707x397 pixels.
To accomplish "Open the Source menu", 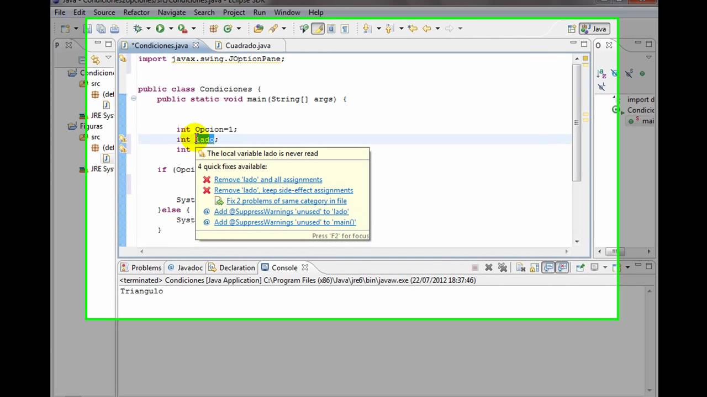I will (x=104, y=12).
